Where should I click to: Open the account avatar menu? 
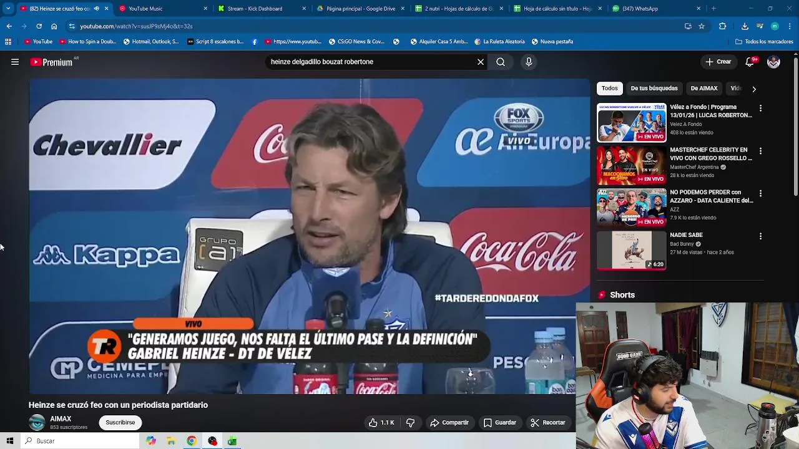(x=773, y=62)
